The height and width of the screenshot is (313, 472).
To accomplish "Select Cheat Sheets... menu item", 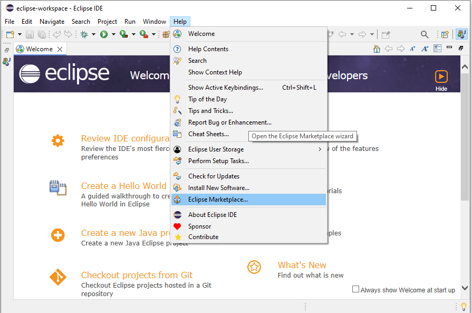I will point(248,134).
